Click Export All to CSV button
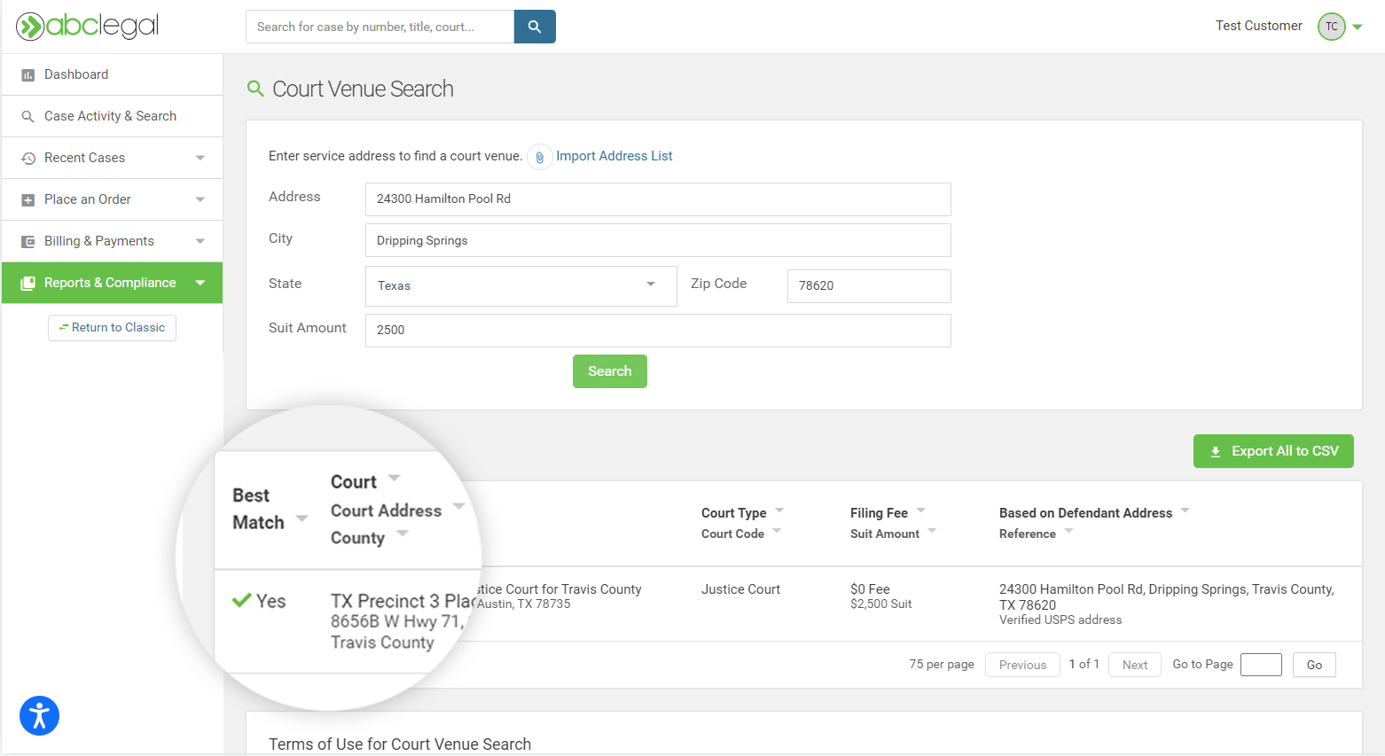 click(x=1272, y=451)
